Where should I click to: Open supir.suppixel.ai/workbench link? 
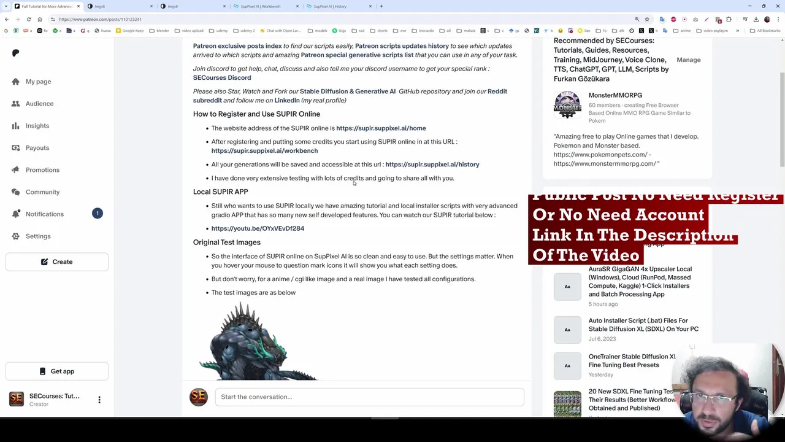(264, 151)
